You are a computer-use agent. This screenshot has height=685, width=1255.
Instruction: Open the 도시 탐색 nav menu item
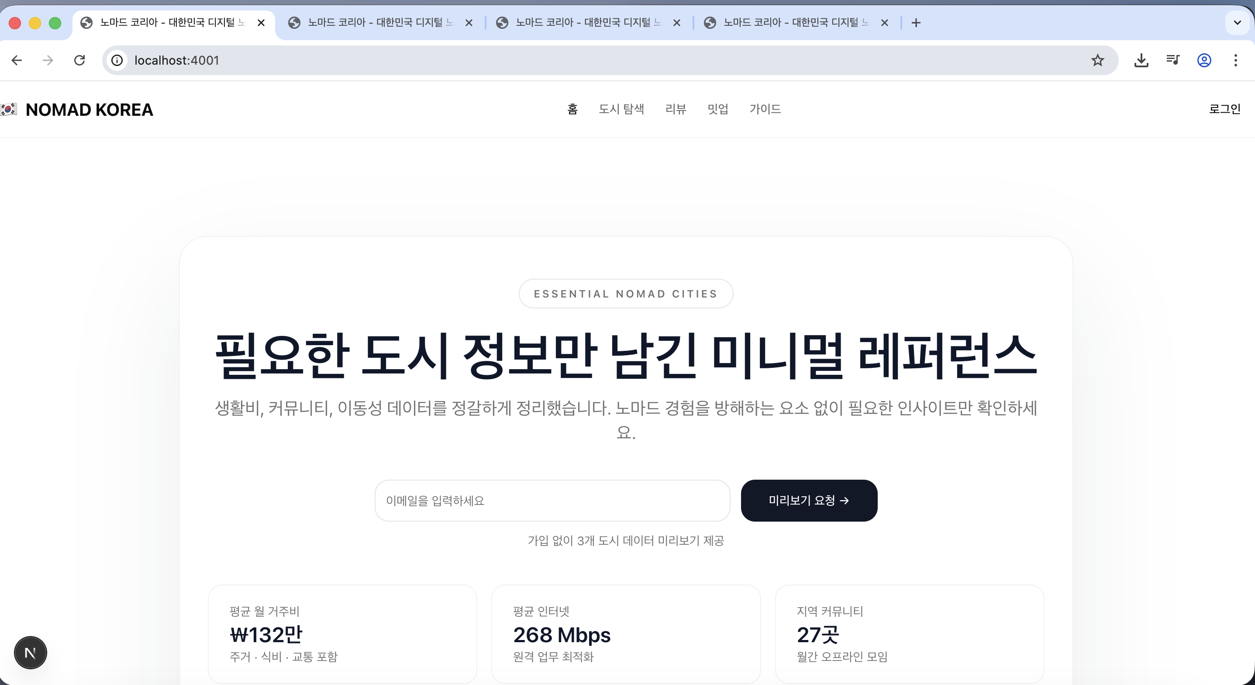pos(621,109)
